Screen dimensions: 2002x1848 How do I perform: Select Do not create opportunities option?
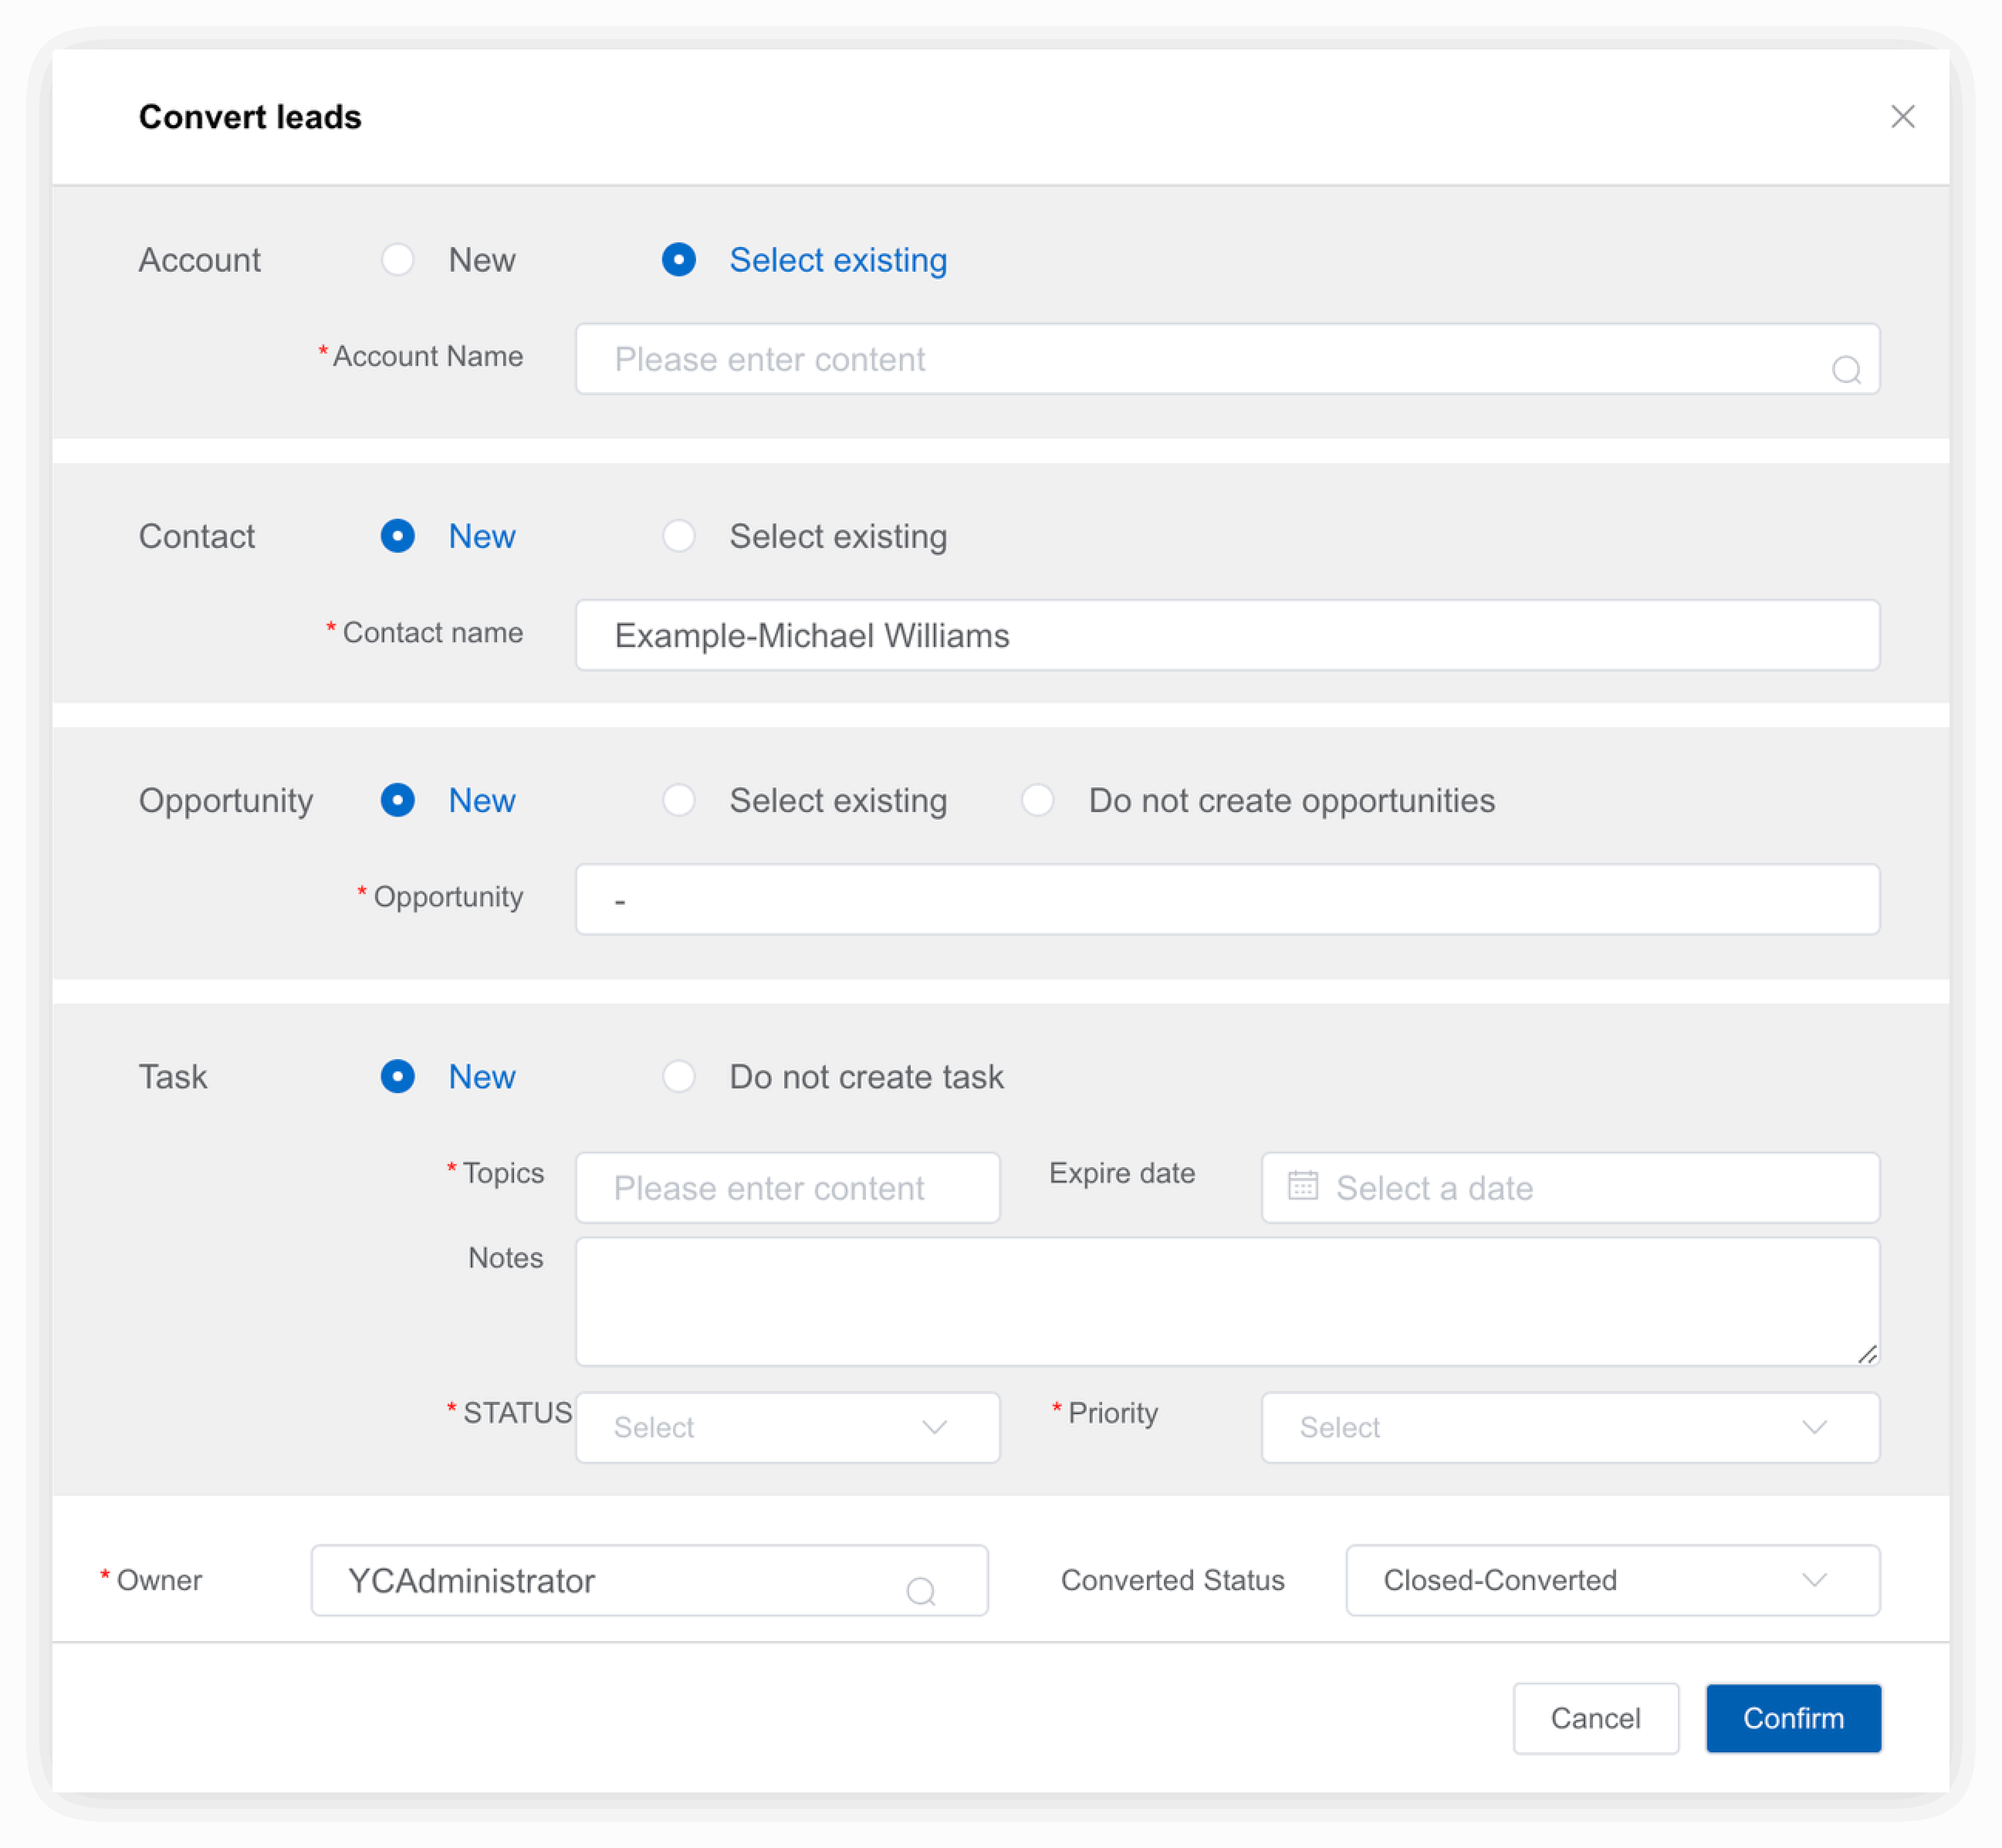click(1037, 800)
